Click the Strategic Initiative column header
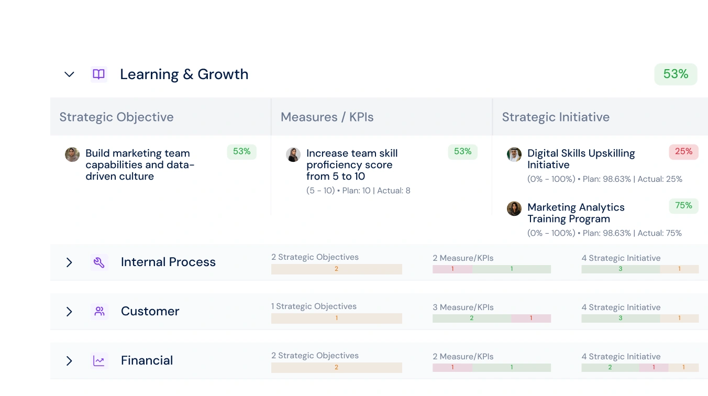Image resolution: width=708 pixels, height=396 pixels. (x=556, y=117)
